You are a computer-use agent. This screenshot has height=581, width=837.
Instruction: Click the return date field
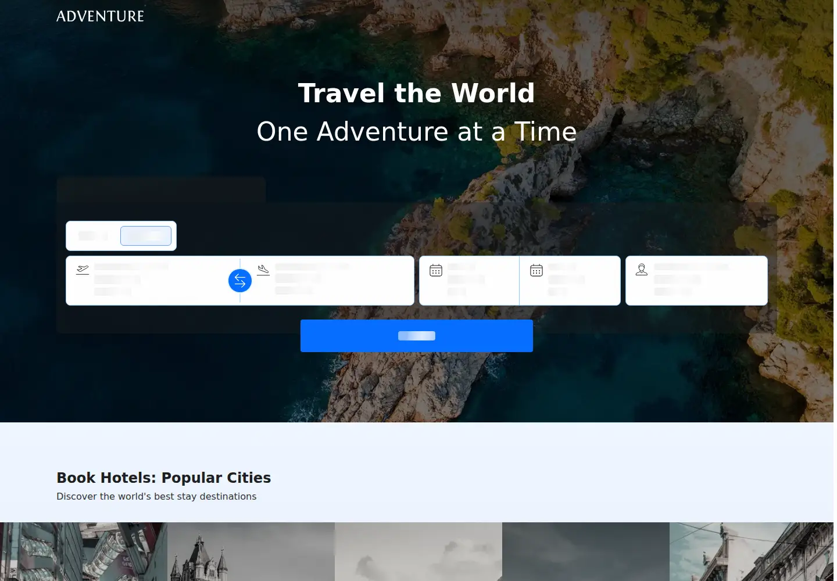570,281
